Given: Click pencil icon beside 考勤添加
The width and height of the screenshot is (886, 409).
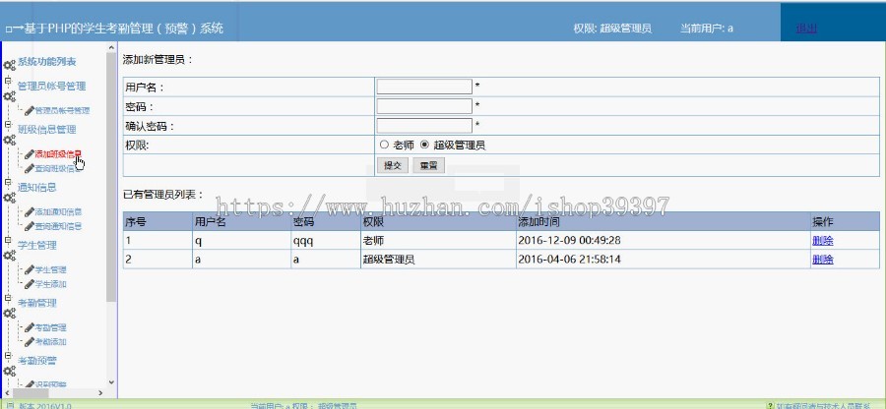Looking at the screenshot, I should pos(30,341).
